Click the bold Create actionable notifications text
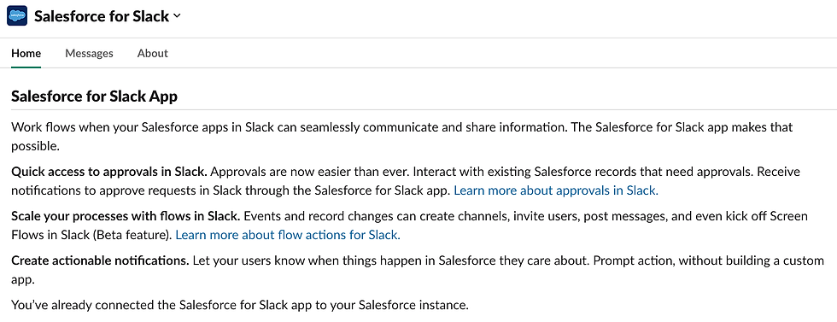Screen dimensions: 837x322 click(101, 261)
